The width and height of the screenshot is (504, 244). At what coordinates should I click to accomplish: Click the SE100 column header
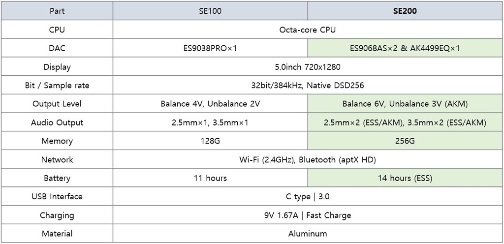pos(210,11)
